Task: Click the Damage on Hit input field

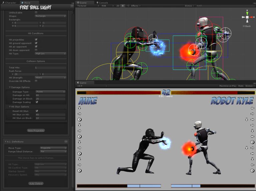Action: tap(50, 95)
